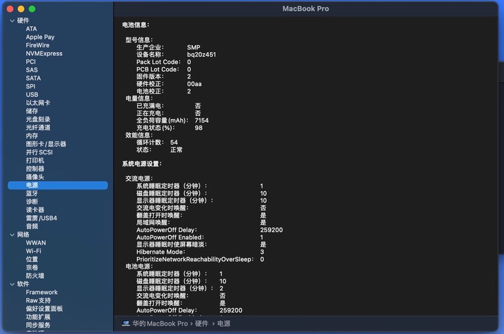Open Wi-Fi network information

click(33, 251)
